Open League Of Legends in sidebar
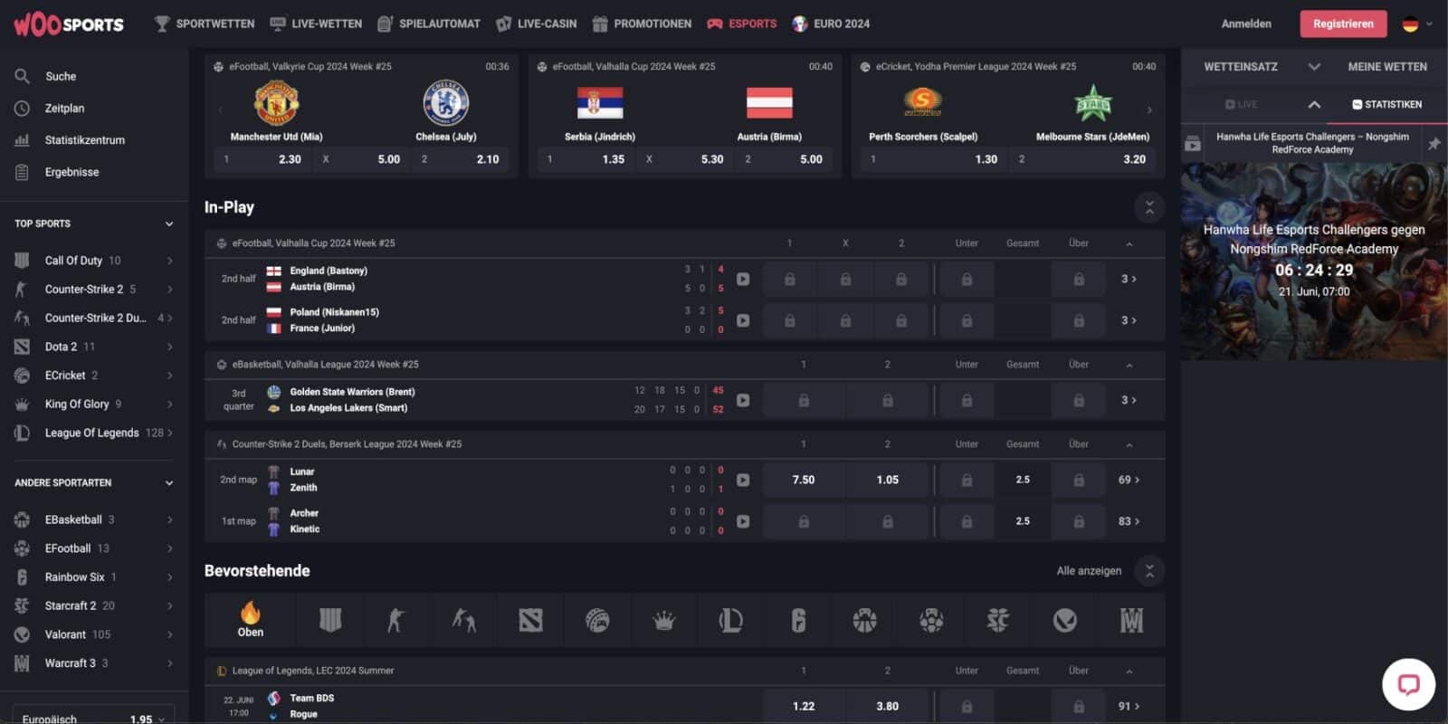Screen dimensions: 1448x724 coord(94,433)
